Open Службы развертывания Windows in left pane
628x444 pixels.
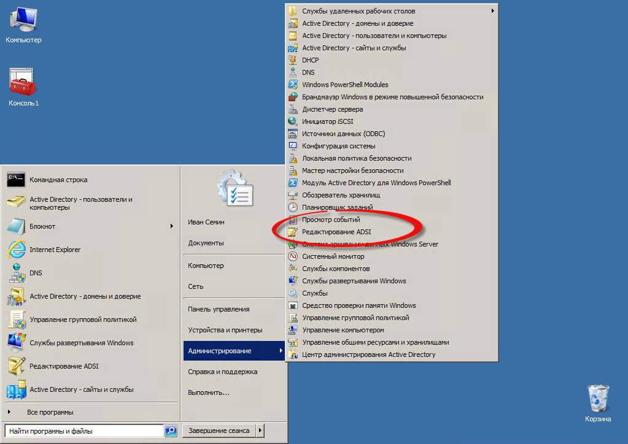point(91,343)
